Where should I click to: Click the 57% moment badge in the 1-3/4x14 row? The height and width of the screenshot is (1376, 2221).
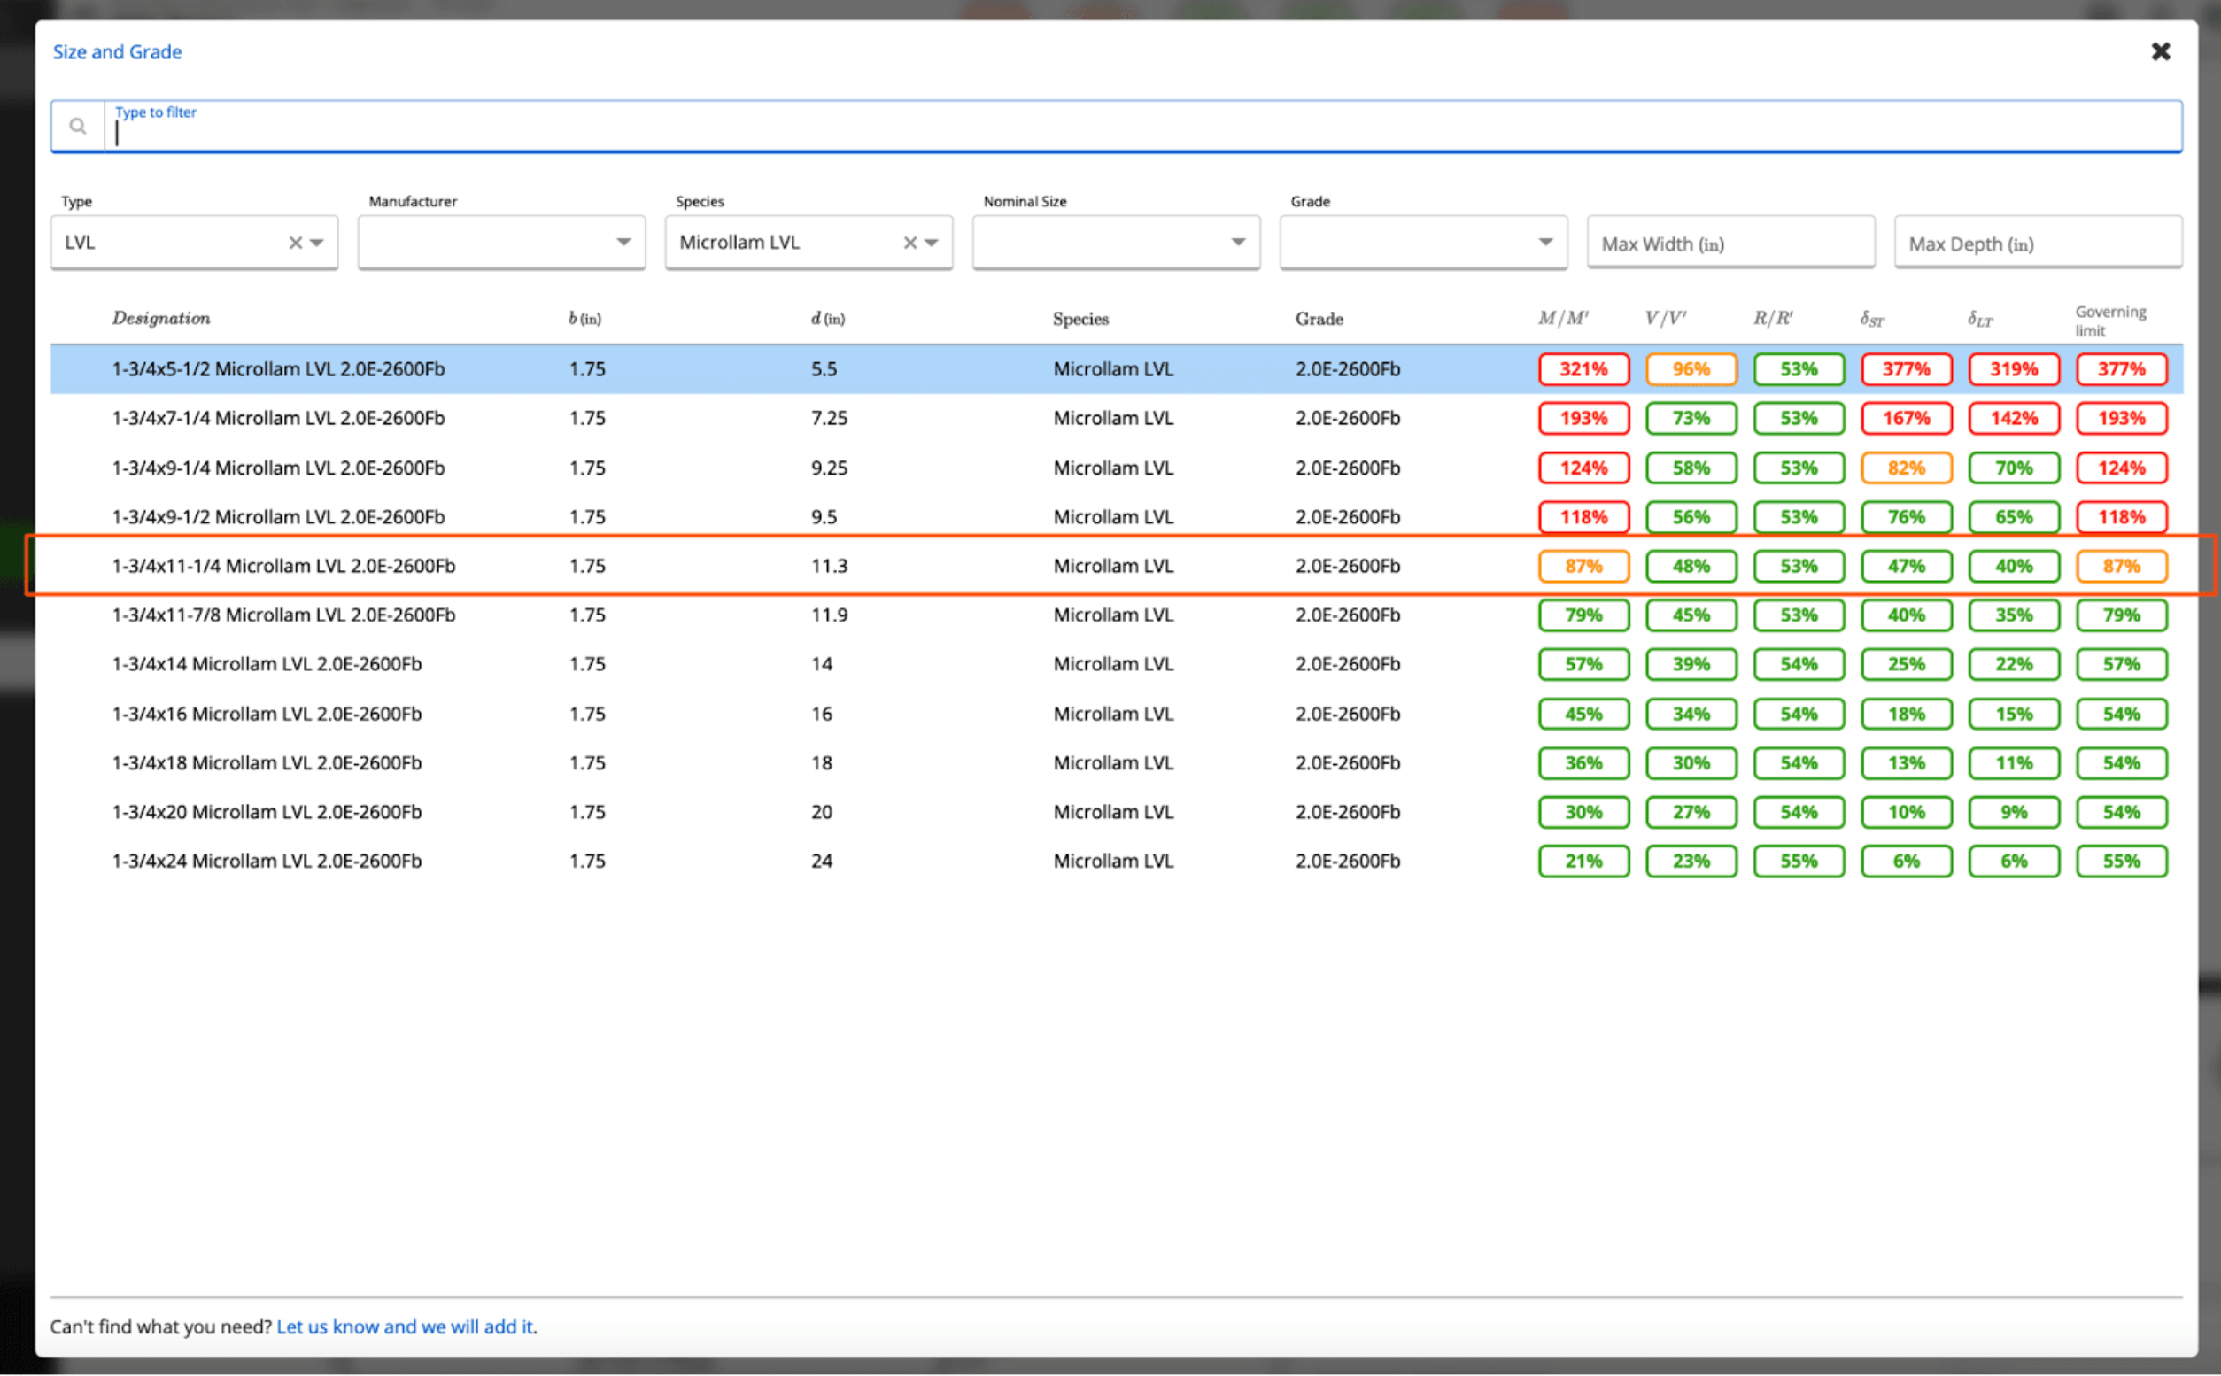(1583, 664)
